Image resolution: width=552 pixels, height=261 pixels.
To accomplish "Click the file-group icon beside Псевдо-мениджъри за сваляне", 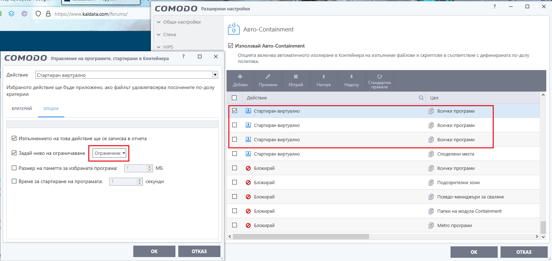I will (x=431, y=197).
